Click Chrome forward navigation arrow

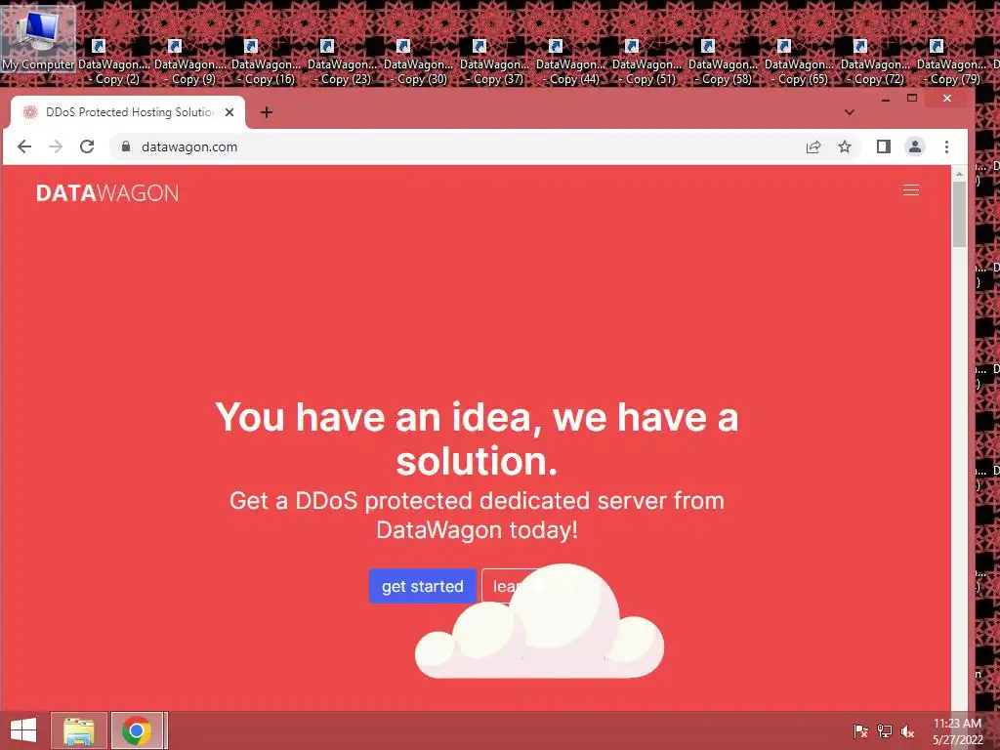(x=56, y=146)
